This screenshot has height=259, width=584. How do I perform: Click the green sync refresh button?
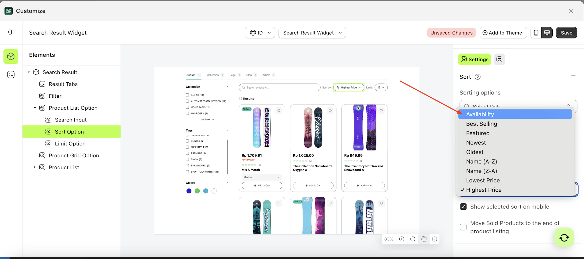[x=564, y=238]
